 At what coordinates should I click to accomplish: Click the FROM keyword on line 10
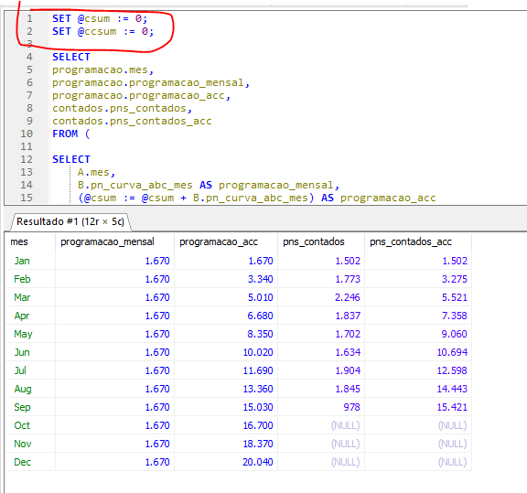(65, 134)
